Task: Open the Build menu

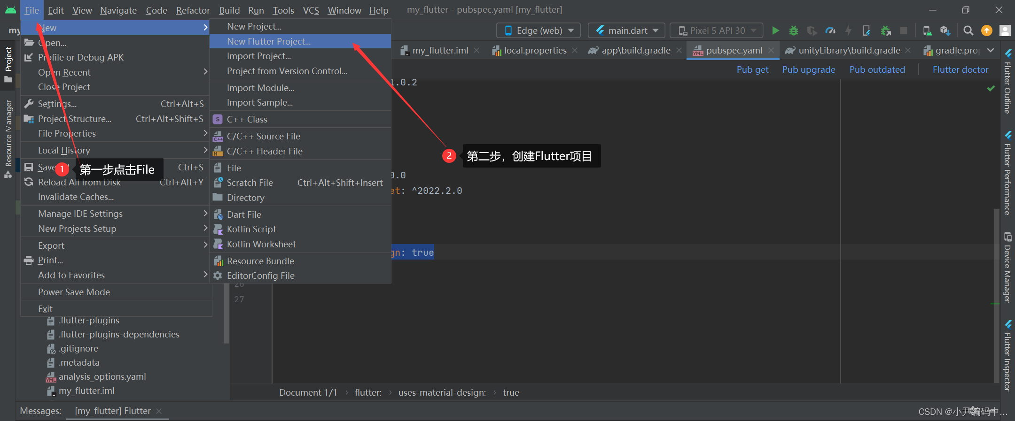Action: click(x=229, y=10)
